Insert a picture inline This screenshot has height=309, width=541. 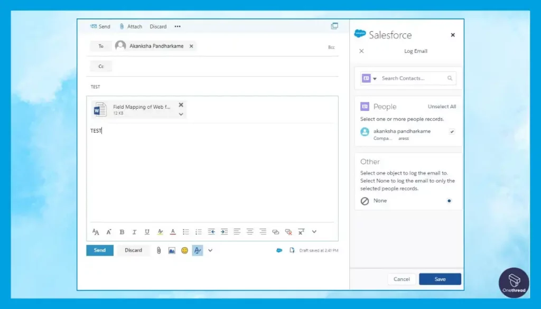tap(172, 251)
